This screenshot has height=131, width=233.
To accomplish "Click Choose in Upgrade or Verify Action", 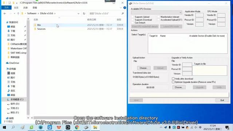I will click(x=179, y=87).
